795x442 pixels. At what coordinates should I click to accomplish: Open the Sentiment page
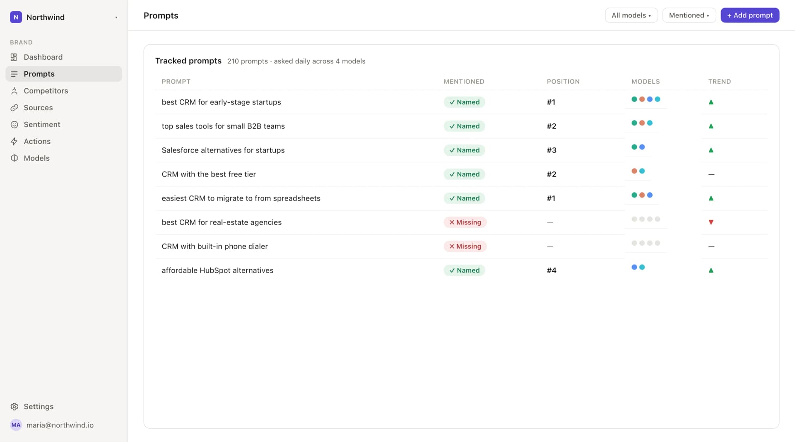click(64, 125)
